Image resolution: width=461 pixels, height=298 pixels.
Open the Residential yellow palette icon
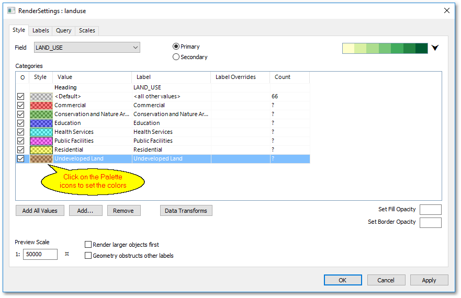tap(41, 150)
